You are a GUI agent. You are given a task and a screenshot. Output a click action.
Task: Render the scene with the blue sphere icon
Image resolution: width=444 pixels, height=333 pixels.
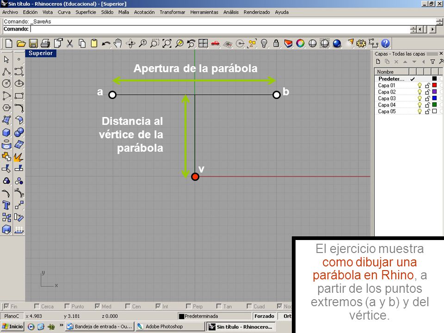coord(337,43)
